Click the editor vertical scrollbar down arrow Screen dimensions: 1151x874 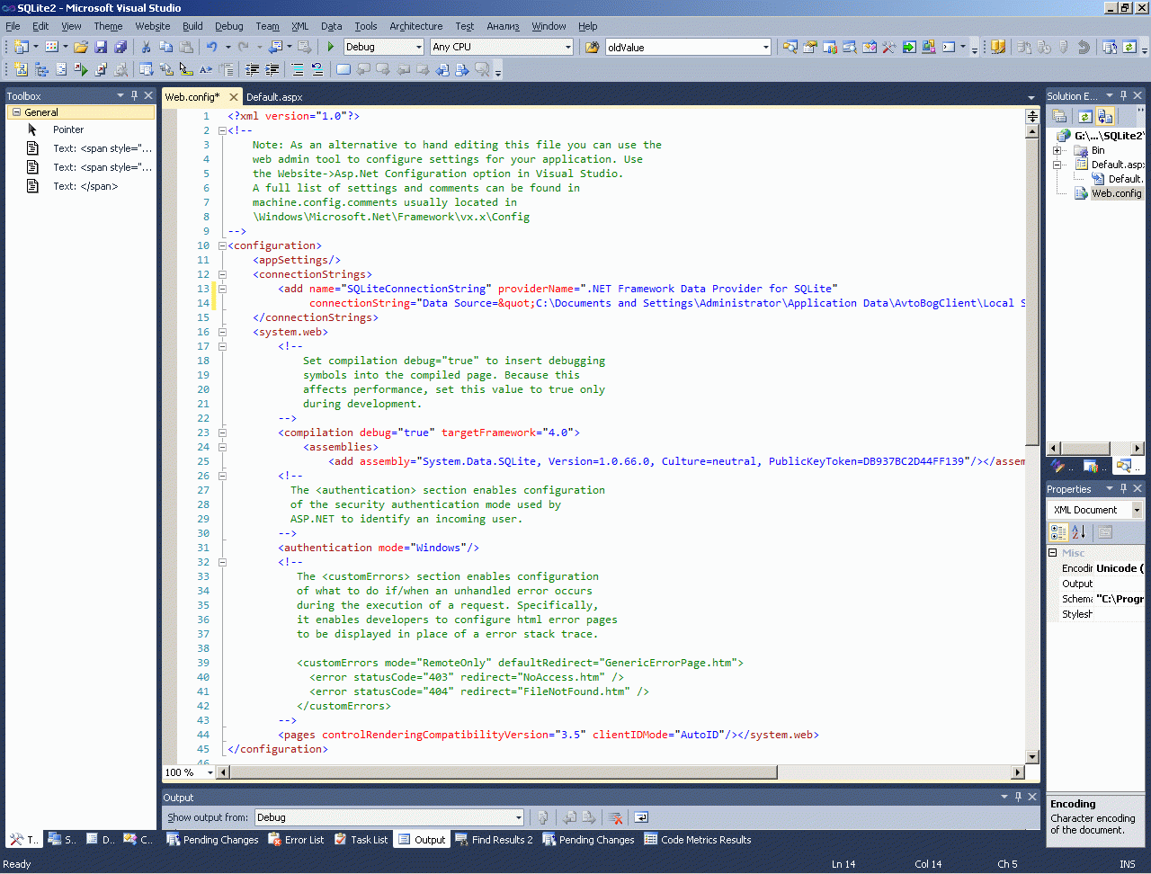tap(1032, 757)
